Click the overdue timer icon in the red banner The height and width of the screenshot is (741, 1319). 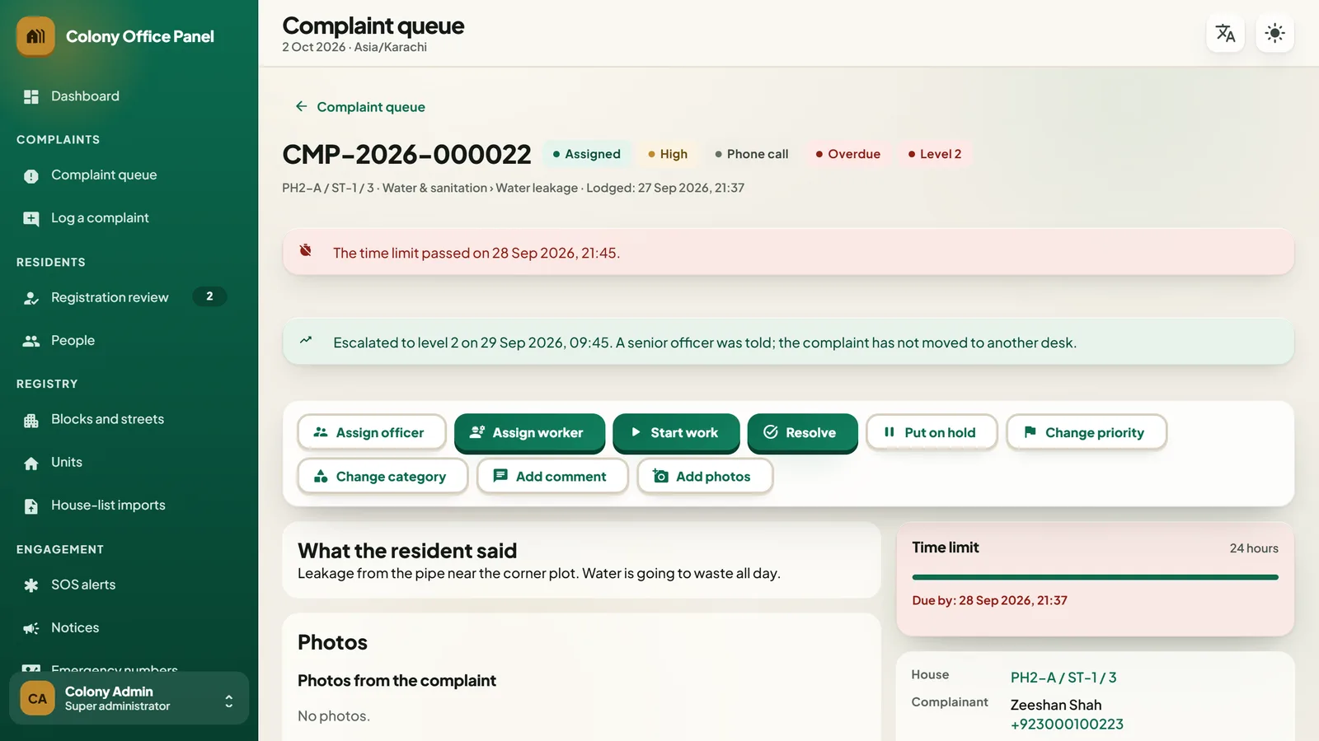[x=306, y=250]
